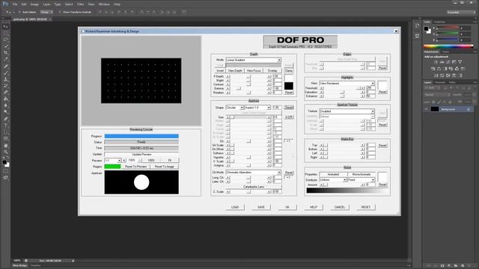Click the dotted grid preview image

click(141, 81)
